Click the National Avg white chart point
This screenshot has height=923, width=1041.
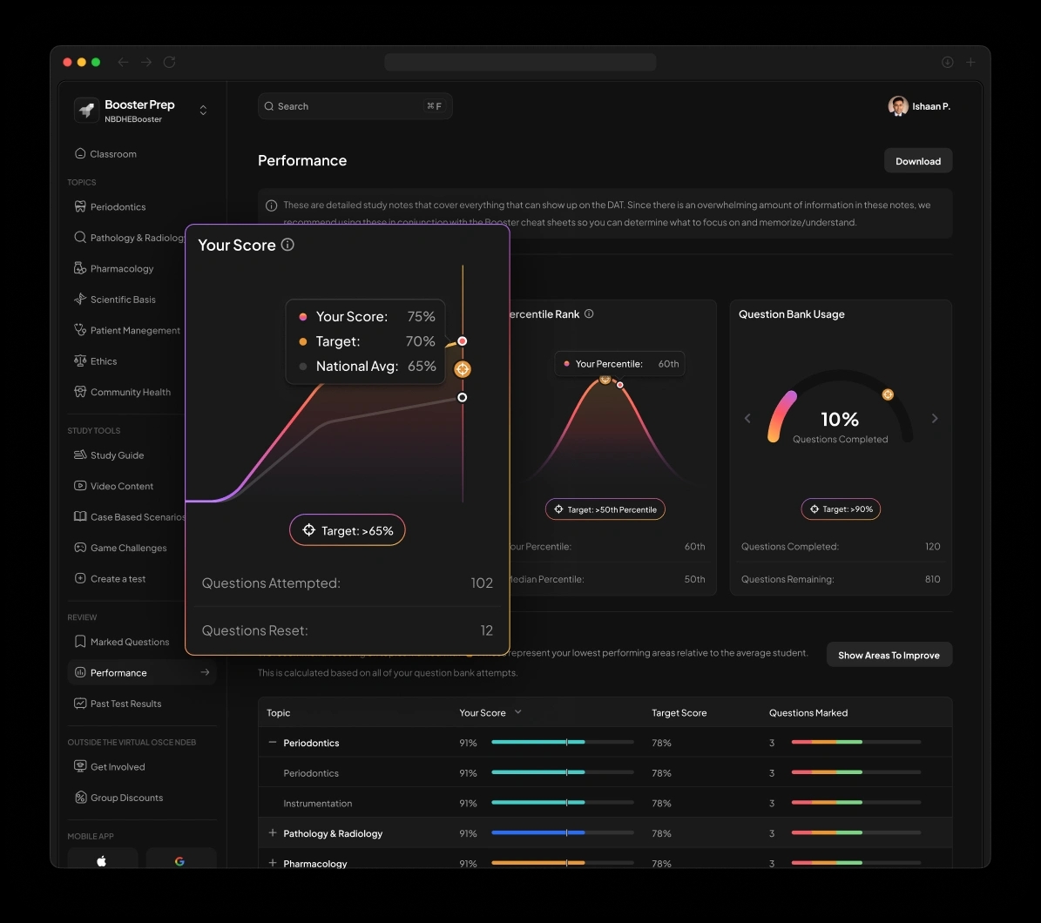click(x=462, y=397)
